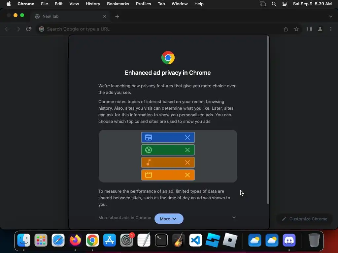Image resolution: width=338 pixels, height=253 pixels.
Task: Open the View menu
Action: [74, 4]
